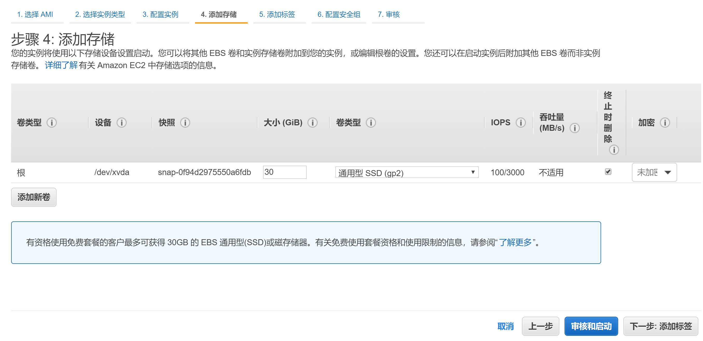Open the 6. 配置安全组 step tab
Viewport: 703px width, 341px height.
click(339, 14)
